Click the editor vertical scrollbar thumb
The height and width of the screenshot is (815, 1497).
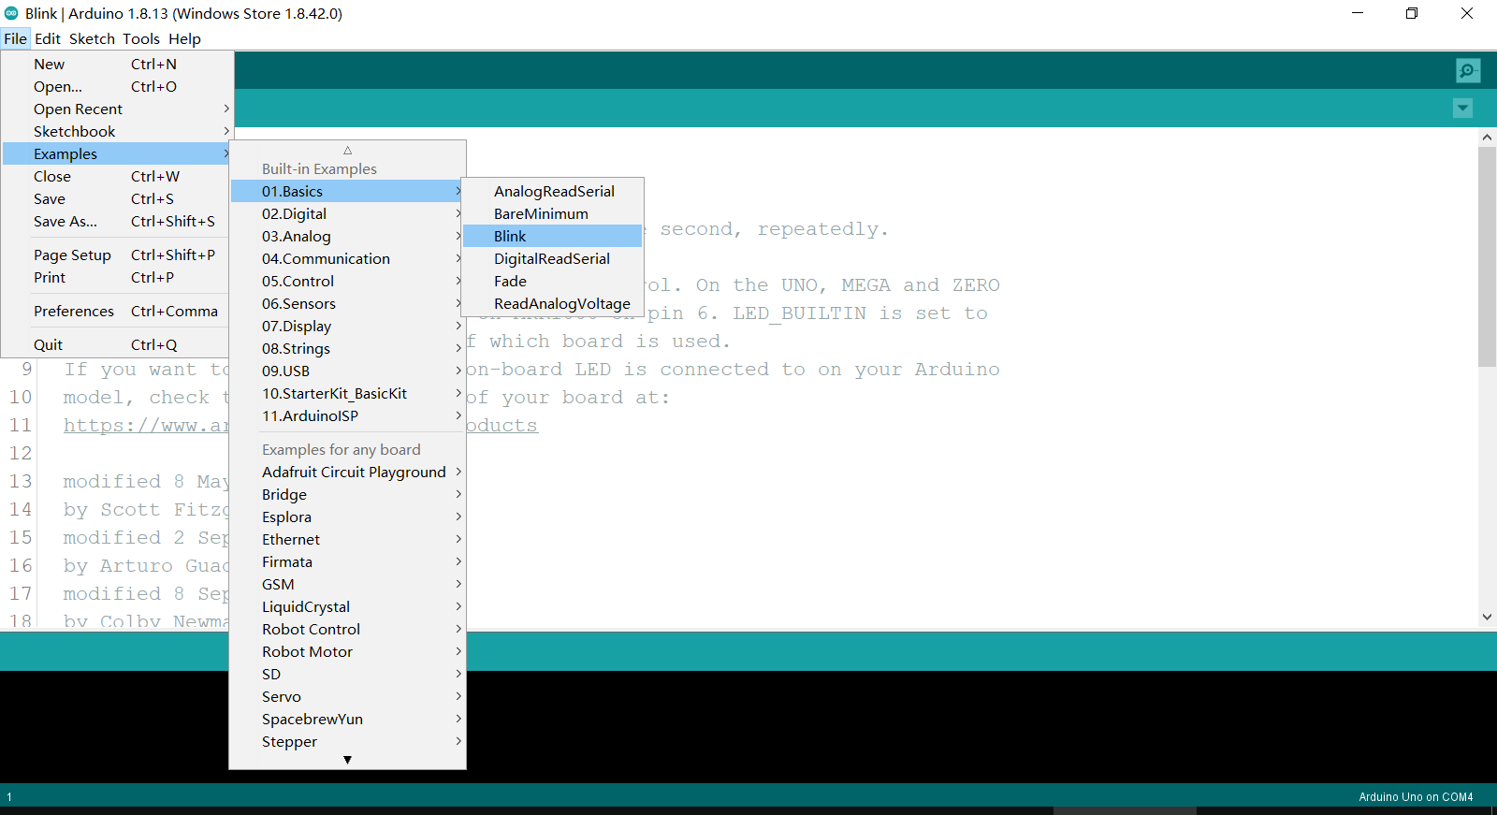point(1487,256)
